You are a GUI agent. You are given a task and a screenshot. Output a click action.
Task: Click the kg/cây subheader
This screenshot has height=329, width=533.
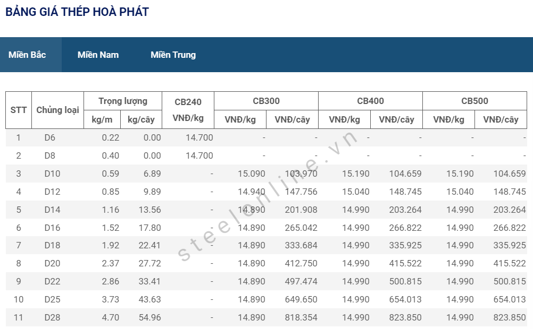point(141,119)
